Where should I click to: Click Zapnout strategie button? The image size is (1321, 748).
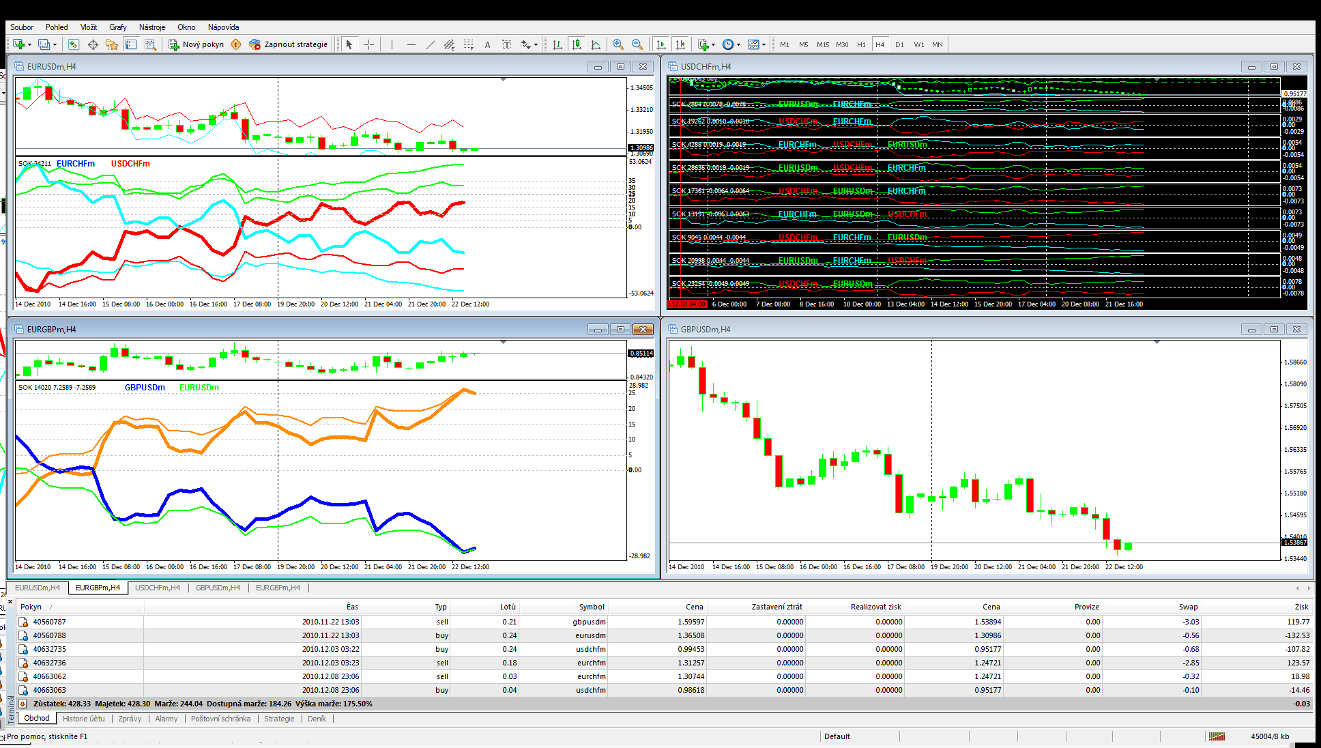point(289,44)
